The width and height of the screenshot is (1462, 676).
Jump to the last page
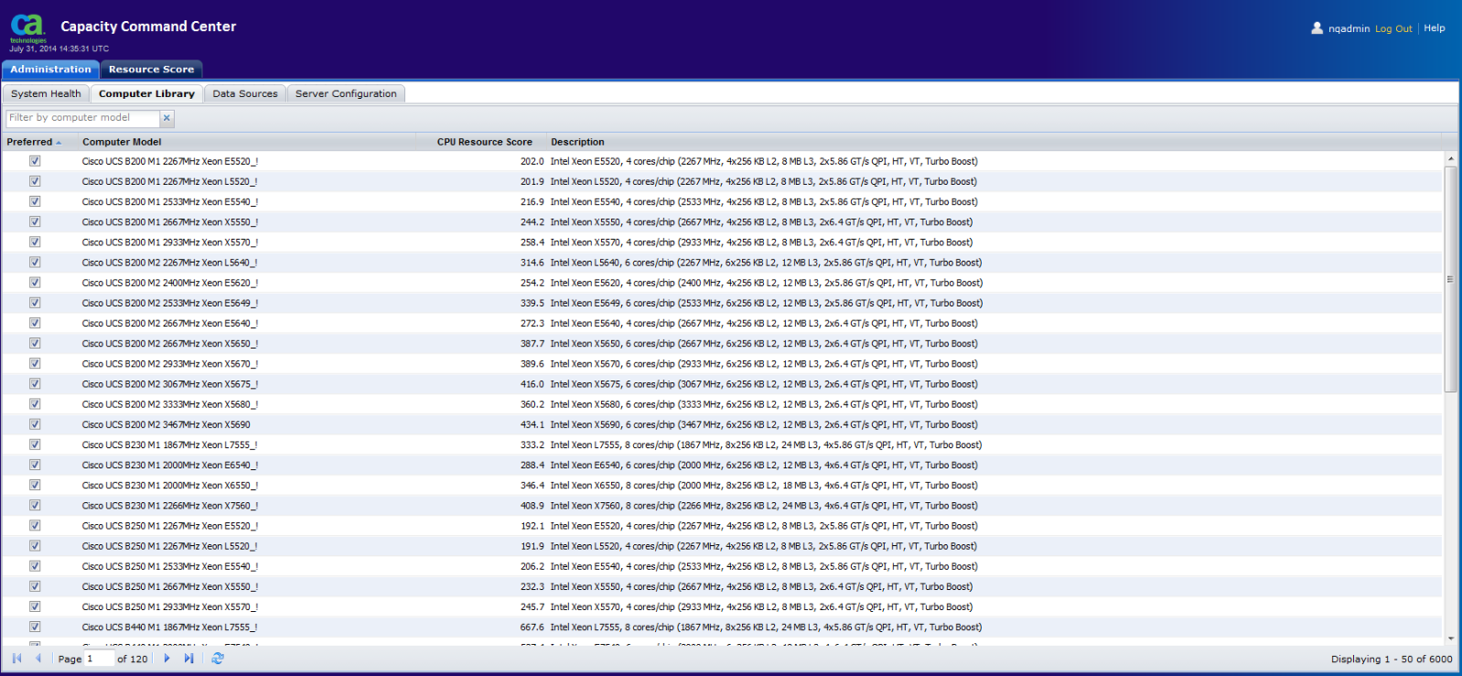point(188,659)
